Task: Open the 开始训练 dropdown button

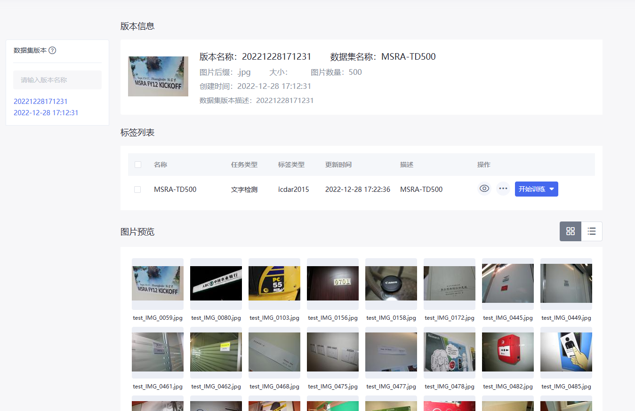Action: pyautogui.click(x=537, y=189)
